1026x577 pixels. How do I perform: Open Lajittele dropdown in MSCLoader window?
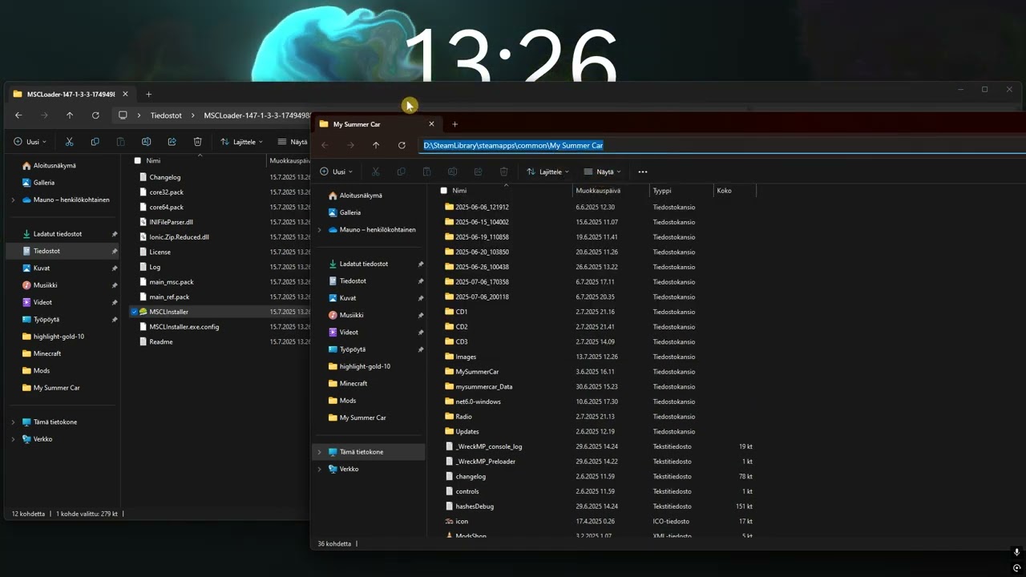[x=242, y=142]
